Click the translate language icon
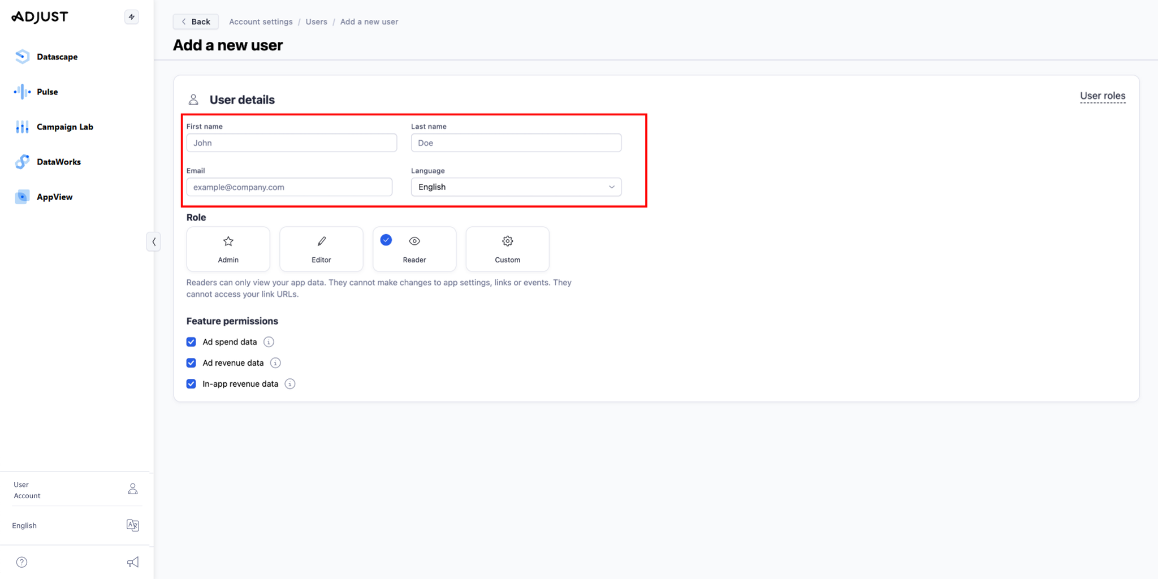The height and width of the screenshot is (579, 1158). pyautogui.click(x=133, y=525)
